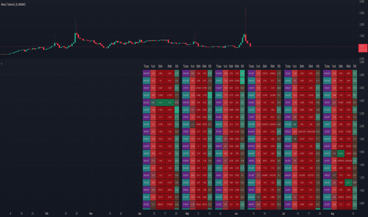368x217 pixels.
Task: Select the ARBUSDT ticker cell
Action: pyautogui.click(x=146, y=132)
